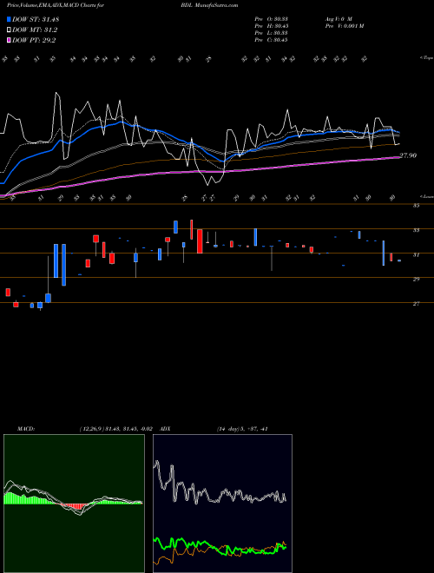This screenshot has width=434, height=573.
Task: Click the 29 price axis label
Action: pos(416,280)
